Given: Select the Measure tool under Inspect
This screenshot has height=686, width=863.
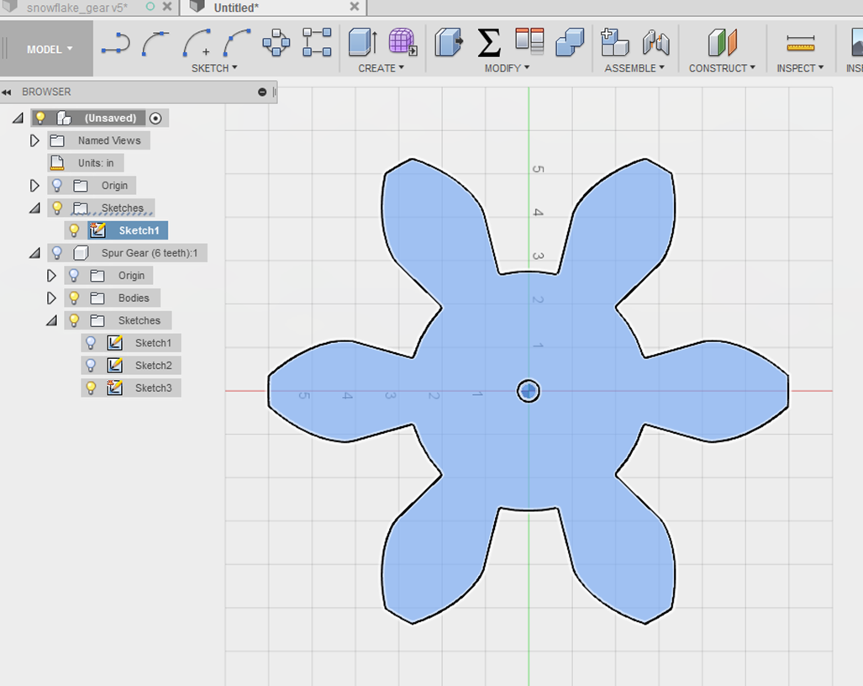Looking at the screenshot, I should click(x=801, y=40).
